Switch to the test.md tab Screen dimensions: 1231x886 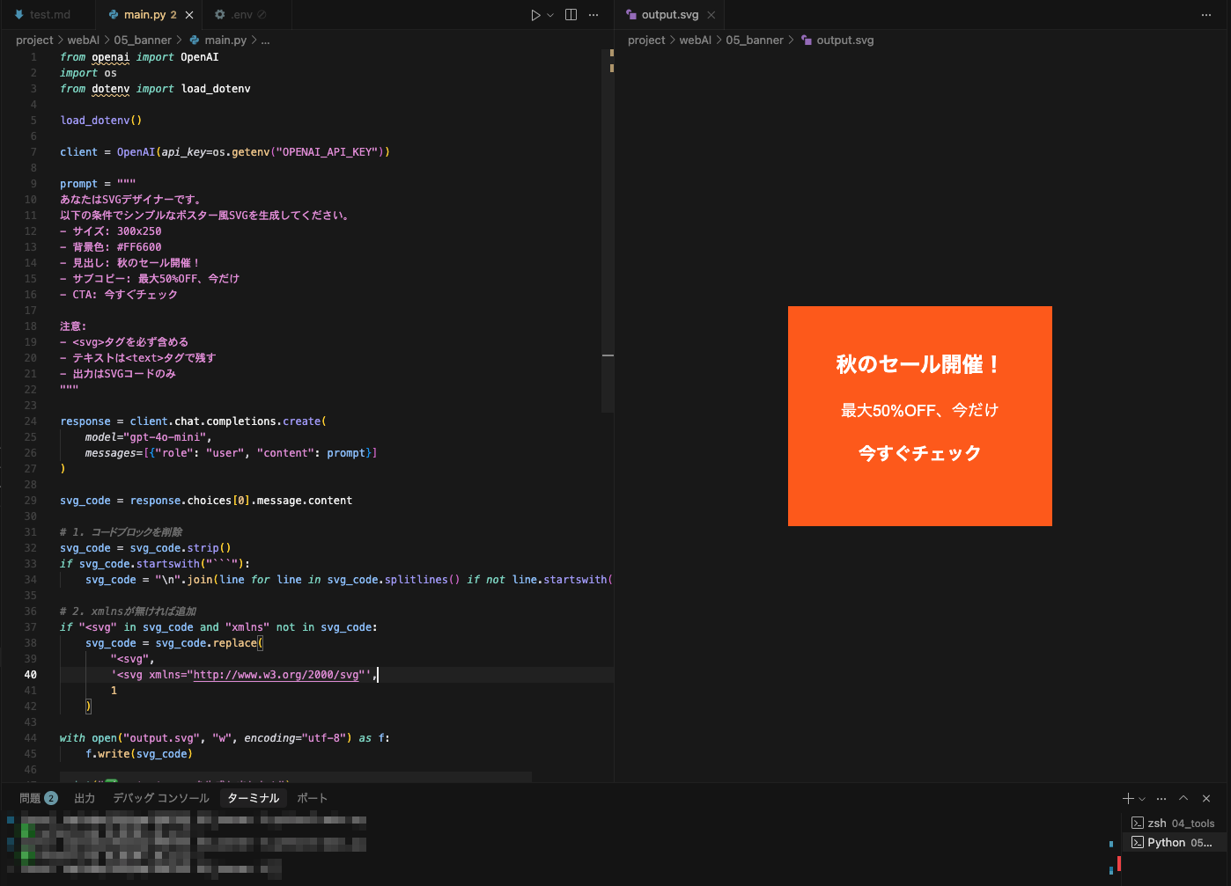pos(42,15)
